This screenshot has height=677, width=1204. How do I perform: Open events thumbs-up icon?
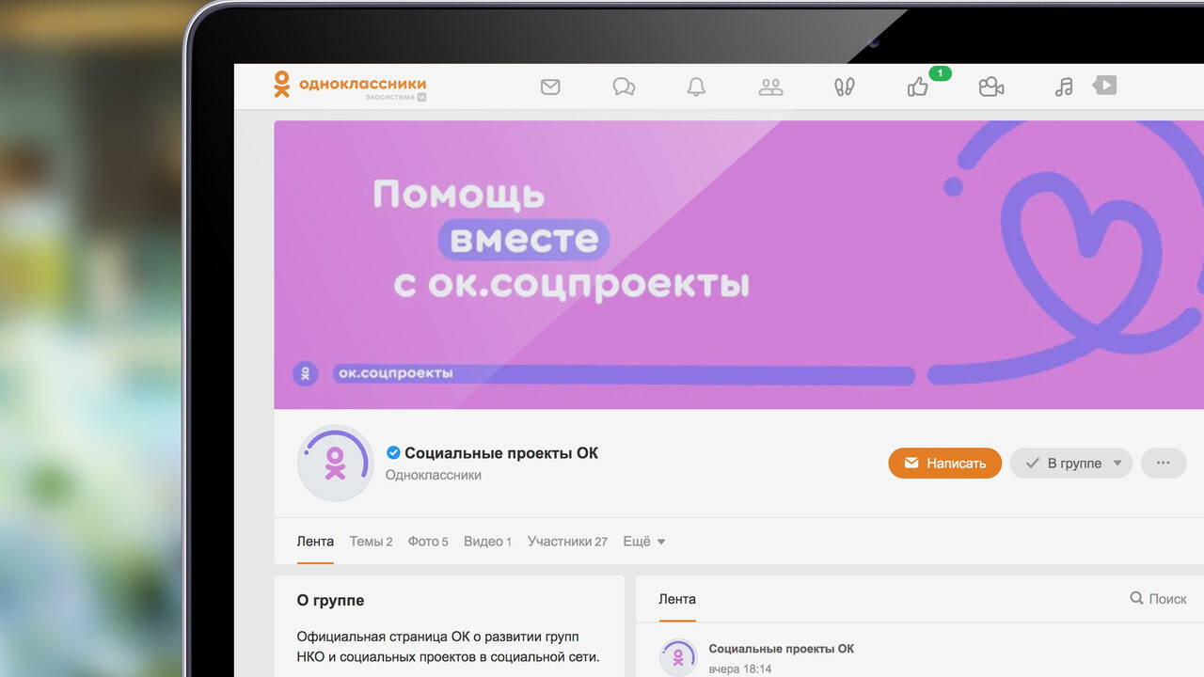click(x=917, y=87)
